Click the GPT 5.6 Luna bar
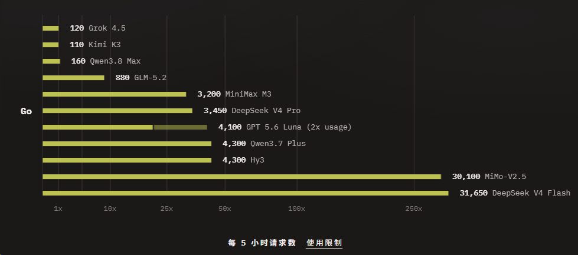The height and width of the screenshot is (255, 578). [x=125, y=127]
